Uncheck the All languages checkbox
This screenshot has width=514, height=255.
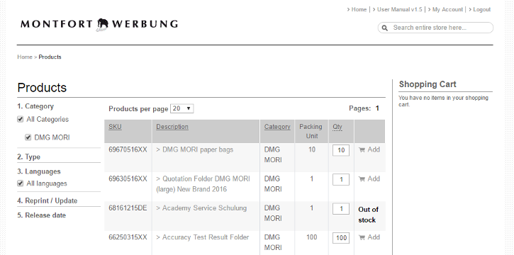(x=21, y=183)
